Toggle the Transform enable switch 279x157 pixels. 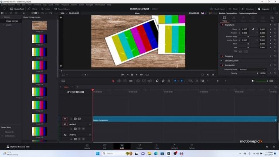(222, 25)
